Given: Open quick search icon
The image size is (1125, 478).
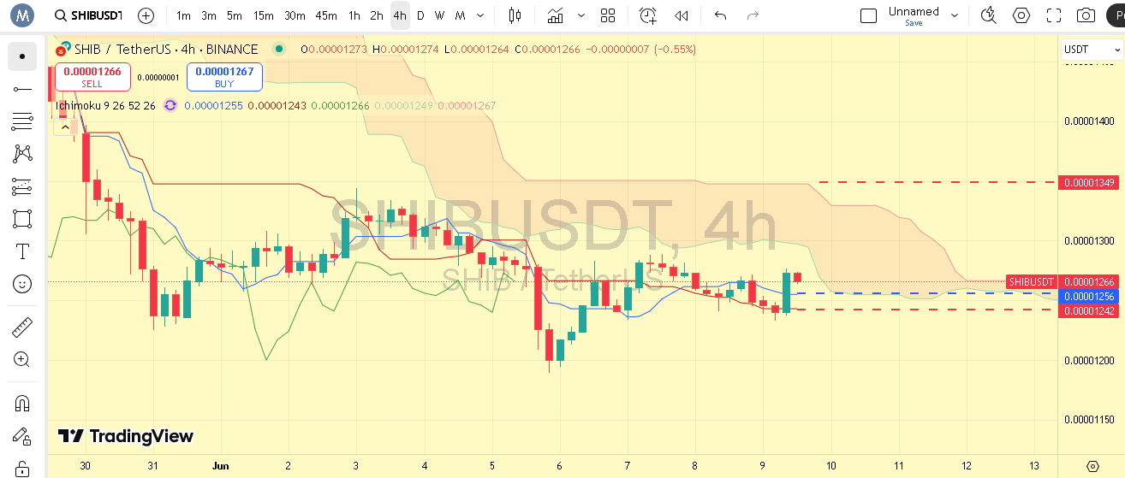Looking at the screenshot, I should (x=989, y=15).
